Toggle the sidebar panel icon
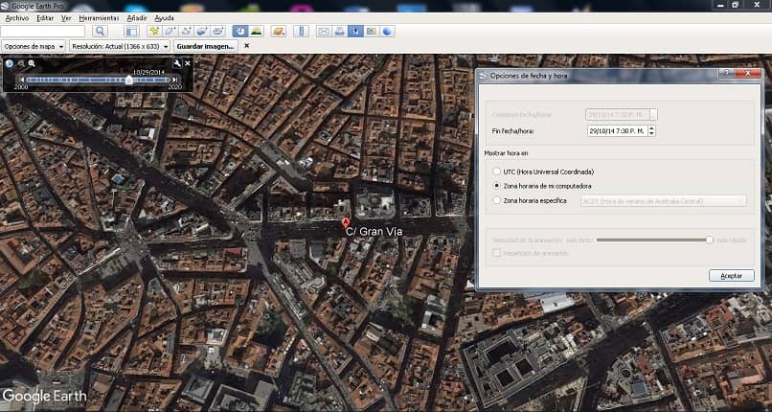This screenshot has height=412, width=772. point(131,32)
